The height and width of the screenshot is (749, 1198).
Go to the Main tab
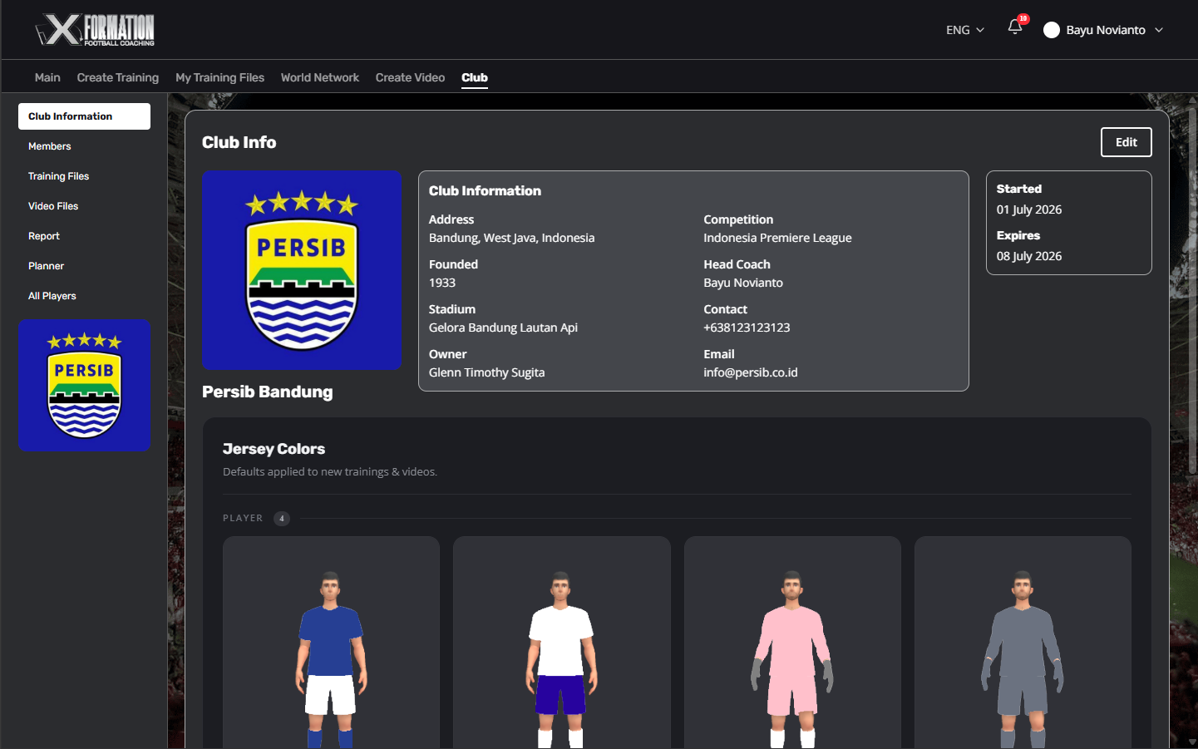47,77
